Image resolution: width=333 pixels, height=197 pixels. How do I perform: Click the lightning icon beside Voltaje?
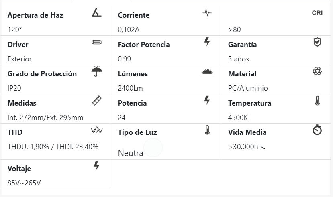(x=96, y=165)
